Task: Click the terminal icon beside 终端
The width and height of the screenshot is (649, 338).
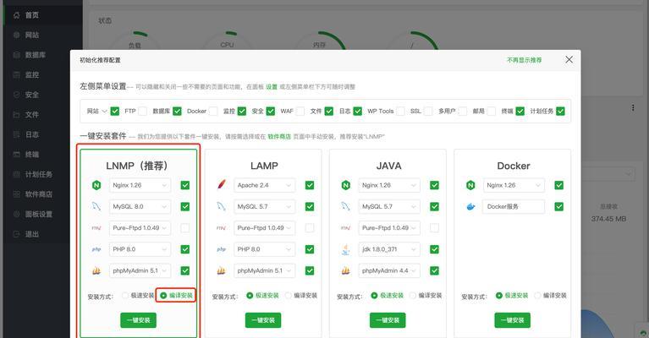Action: (x=17, y=154)
